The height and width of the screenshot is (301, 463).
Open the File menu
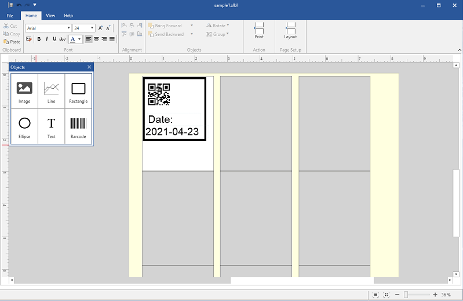(x=10, y=16)
